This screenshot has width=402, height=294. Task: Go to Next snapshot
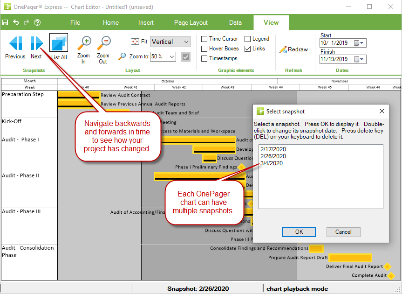click(x=36, y=48)
